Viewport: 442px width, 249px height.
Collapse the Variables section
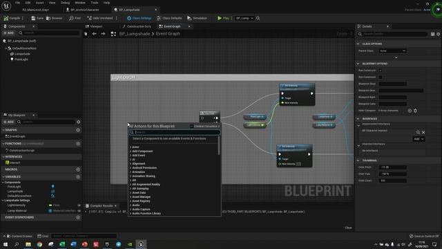coord(3,177)
